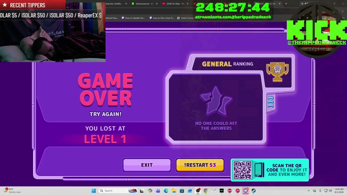Click the 'NO ONE COULD HIT THE ANSWERS' text
This screenshot has height=195, width=347.
click(x=216, y=126)
